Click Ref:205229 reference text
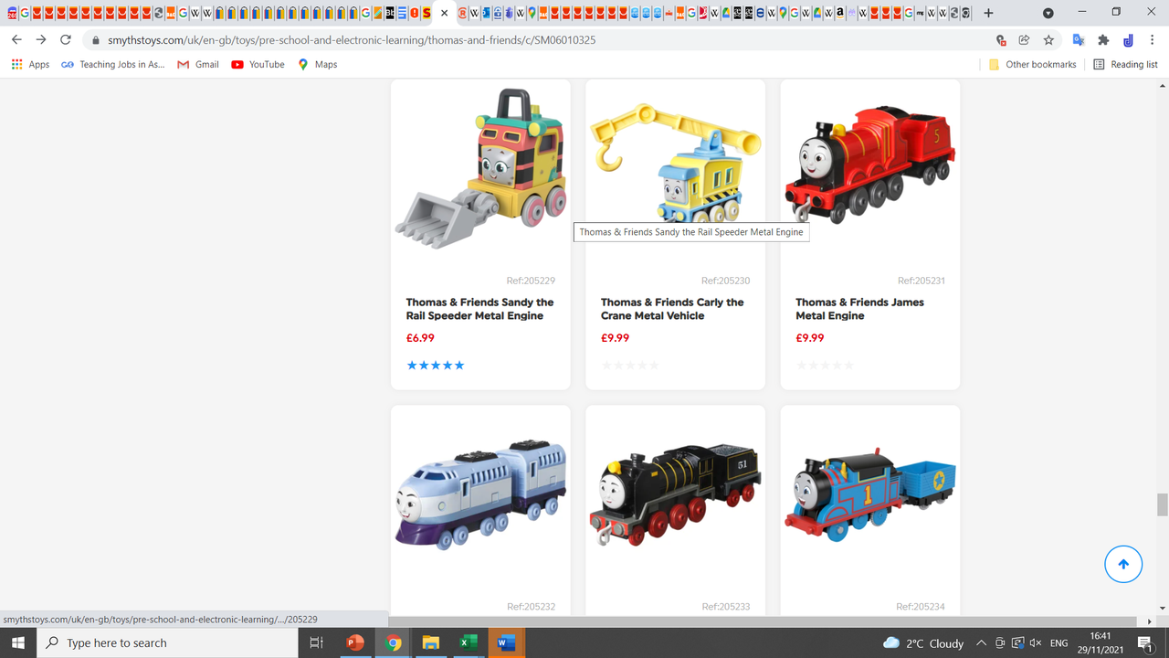This screenshot has height=658, width=1169. pyautogui.click(x=531, y=281)
